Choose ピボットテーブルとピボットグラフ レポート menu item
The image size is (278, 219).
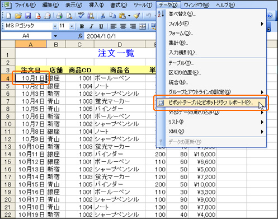[211, 102]
